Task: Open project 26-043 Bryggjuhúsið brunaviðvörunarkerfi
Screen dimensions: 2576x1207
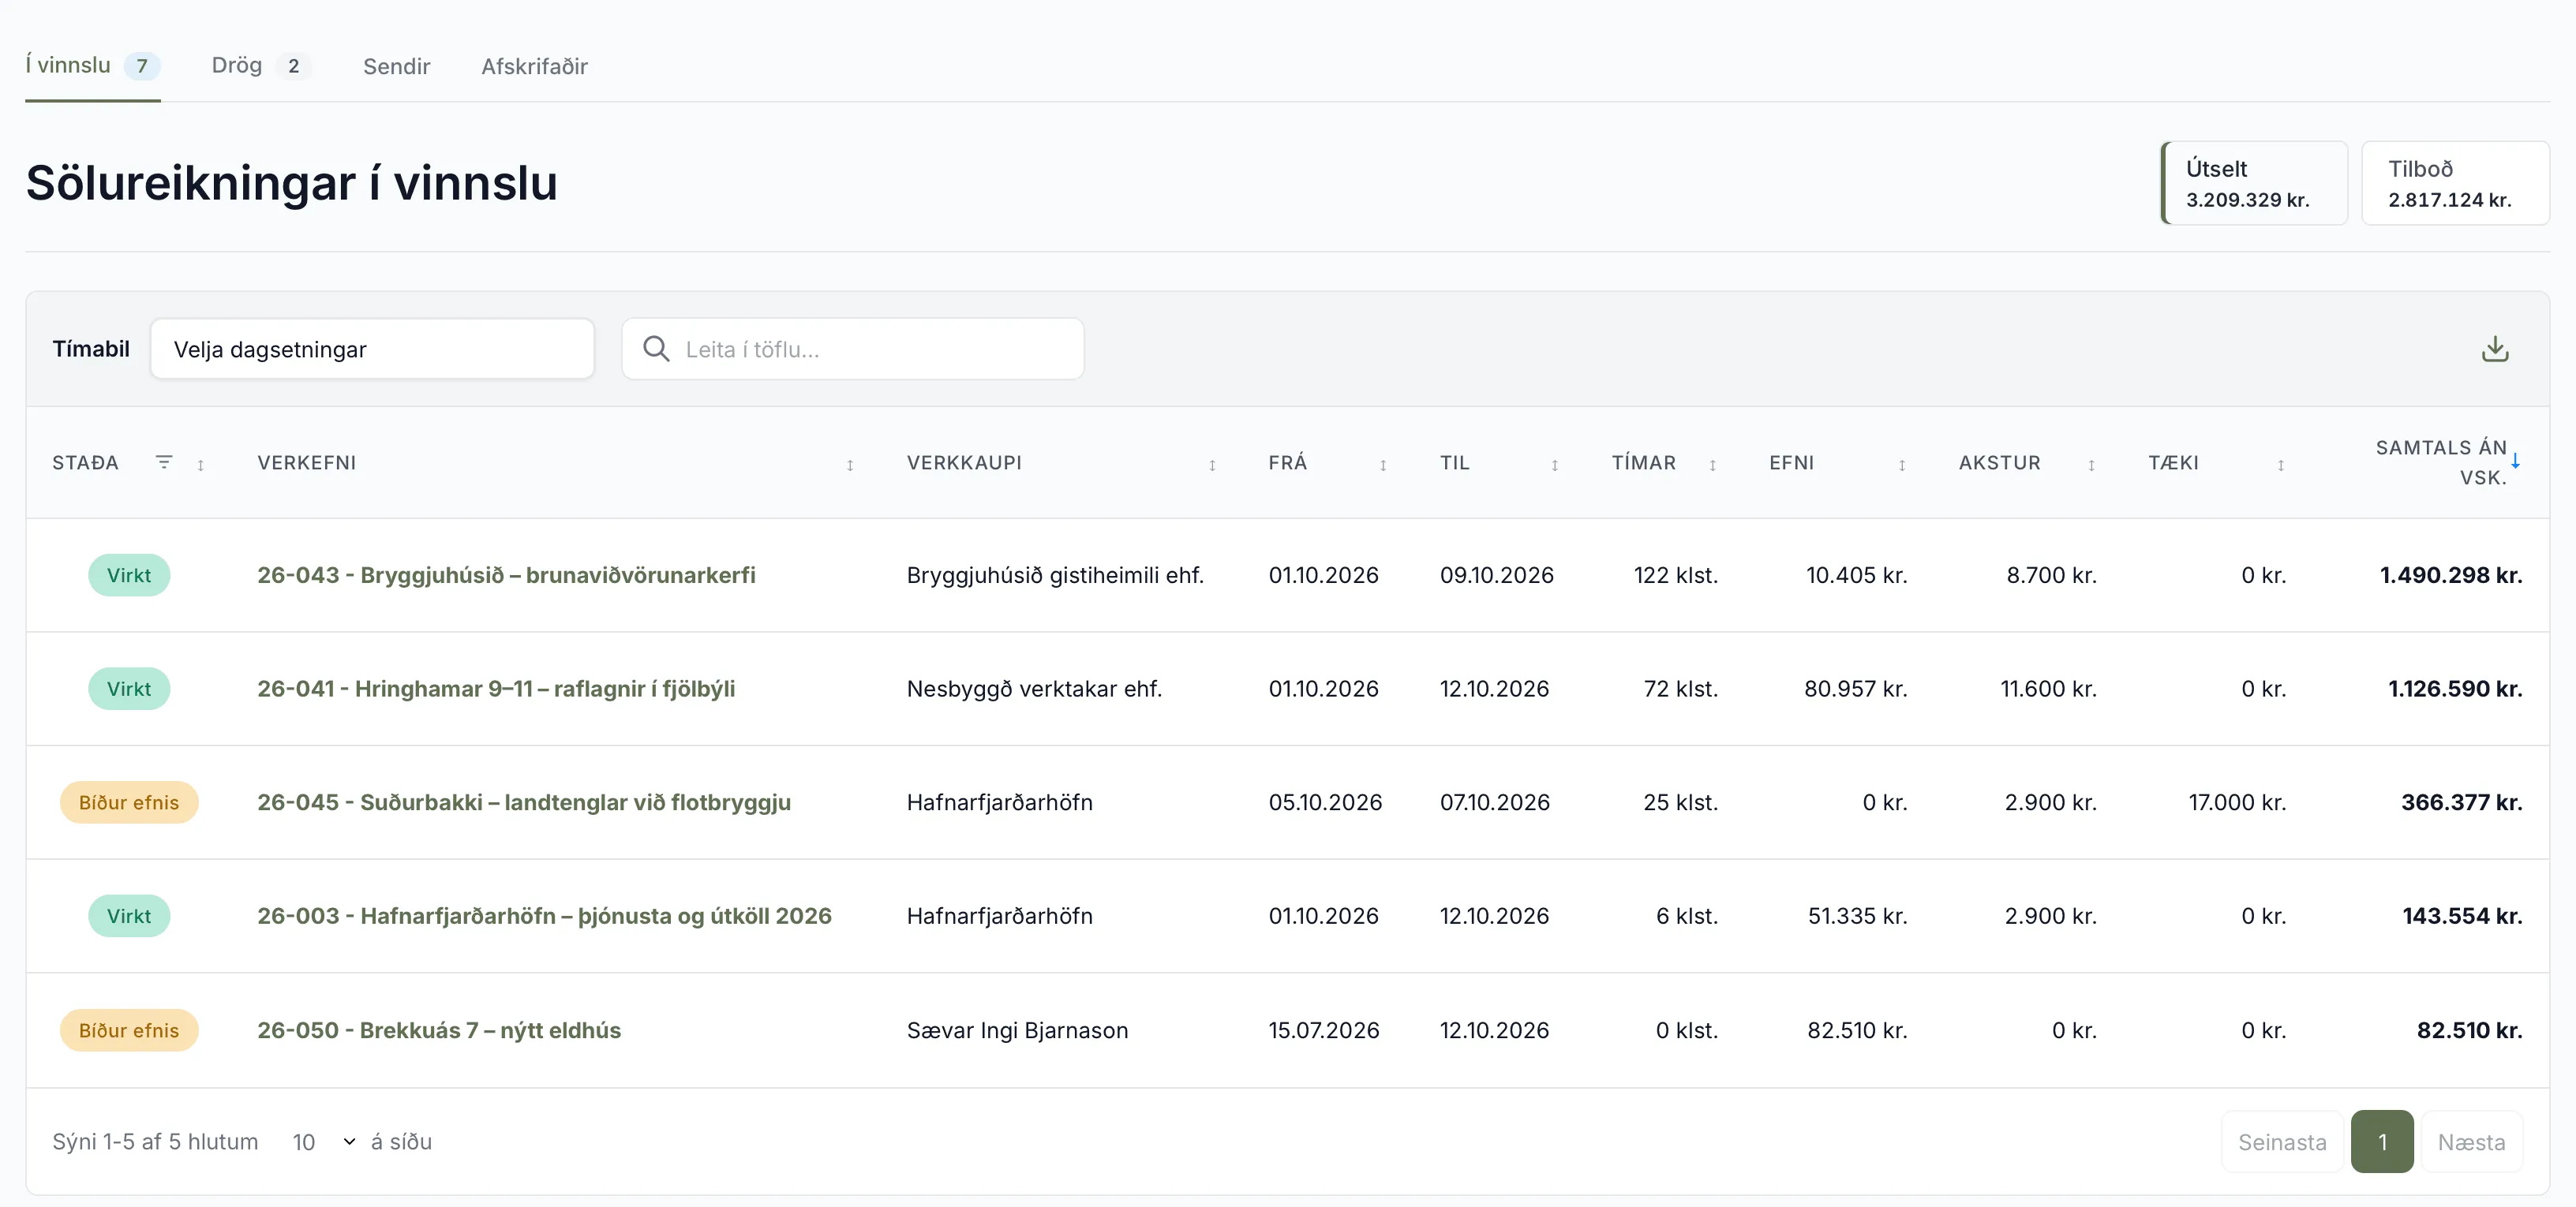Action: (x=506, y=574)
